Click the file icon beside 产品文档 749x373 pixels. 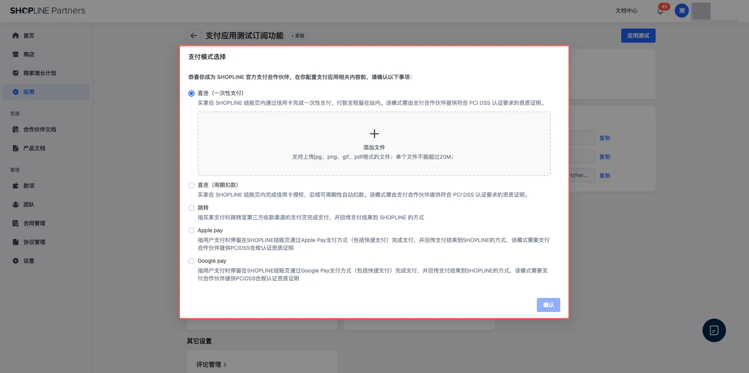16,148
